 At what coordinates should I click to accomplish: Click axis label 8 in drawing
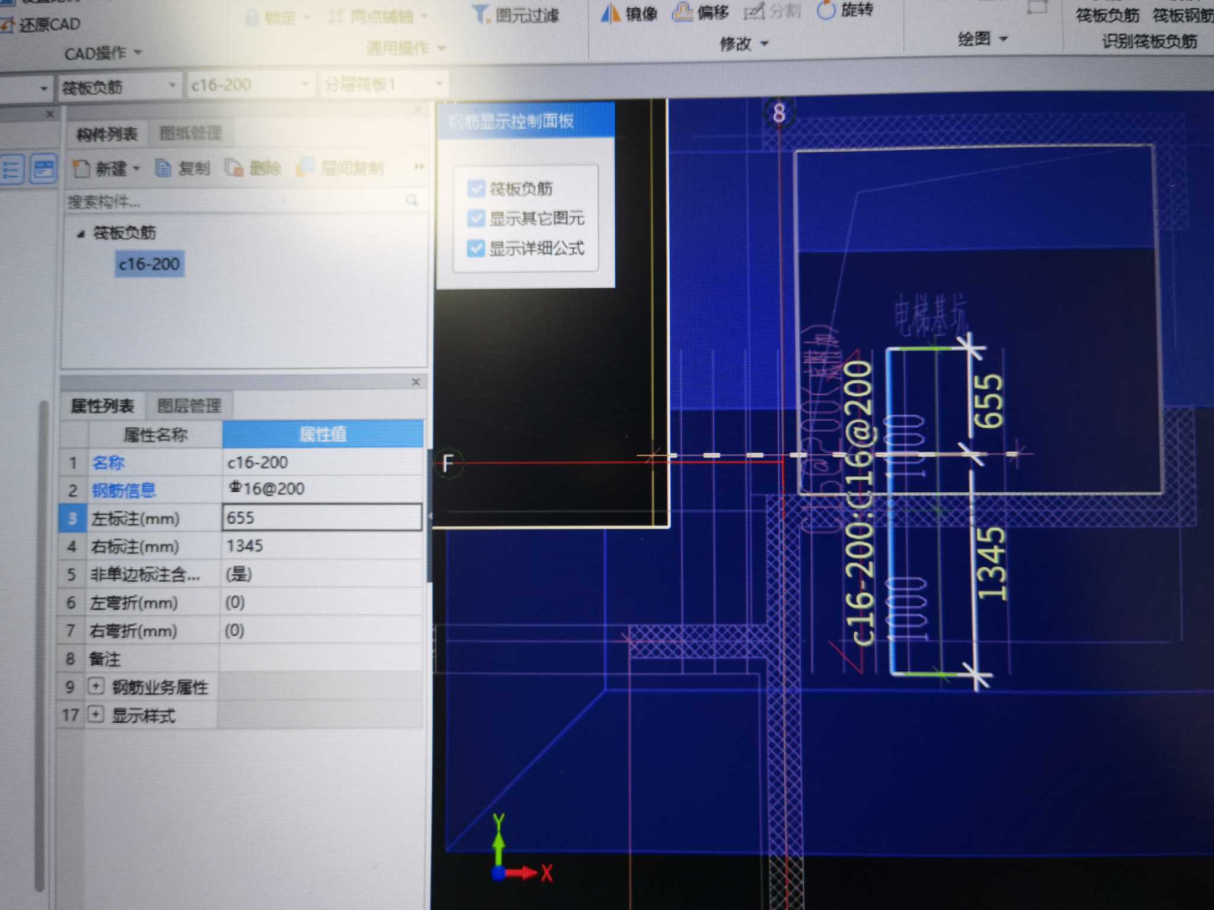pos(779,113)
